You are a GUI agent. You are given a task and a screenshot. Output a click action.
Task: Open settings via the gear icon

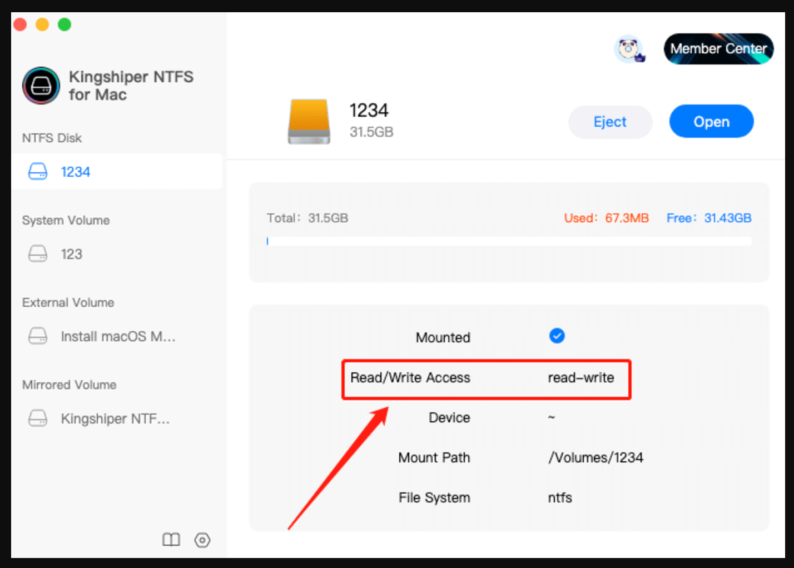click(x=202, y=540)
